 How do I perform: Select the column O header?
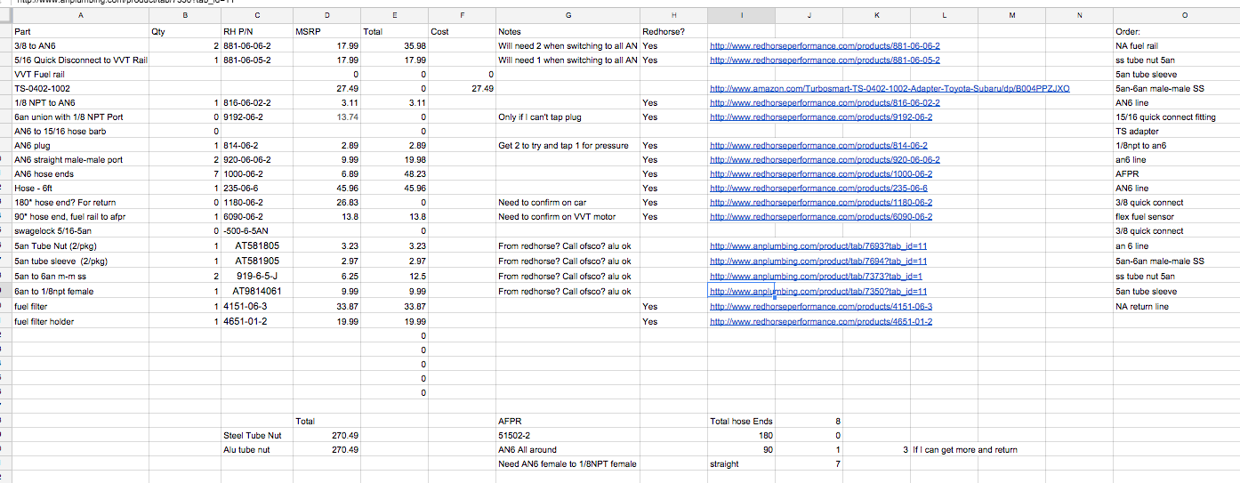1175,15
